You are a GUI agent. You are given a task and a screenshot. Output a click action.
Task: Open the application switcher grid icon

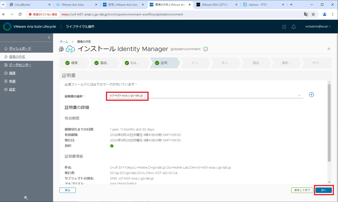pyautogui.click(x=284, y=26)
